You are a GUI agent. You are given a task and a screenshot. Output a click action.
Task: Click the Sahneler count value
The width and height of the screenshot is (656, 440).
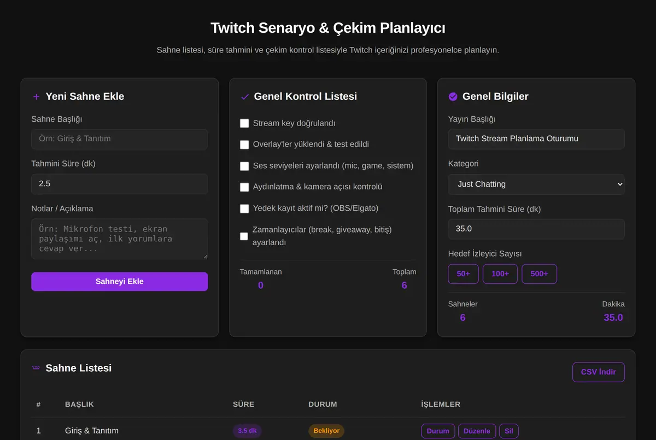point(462,318)
